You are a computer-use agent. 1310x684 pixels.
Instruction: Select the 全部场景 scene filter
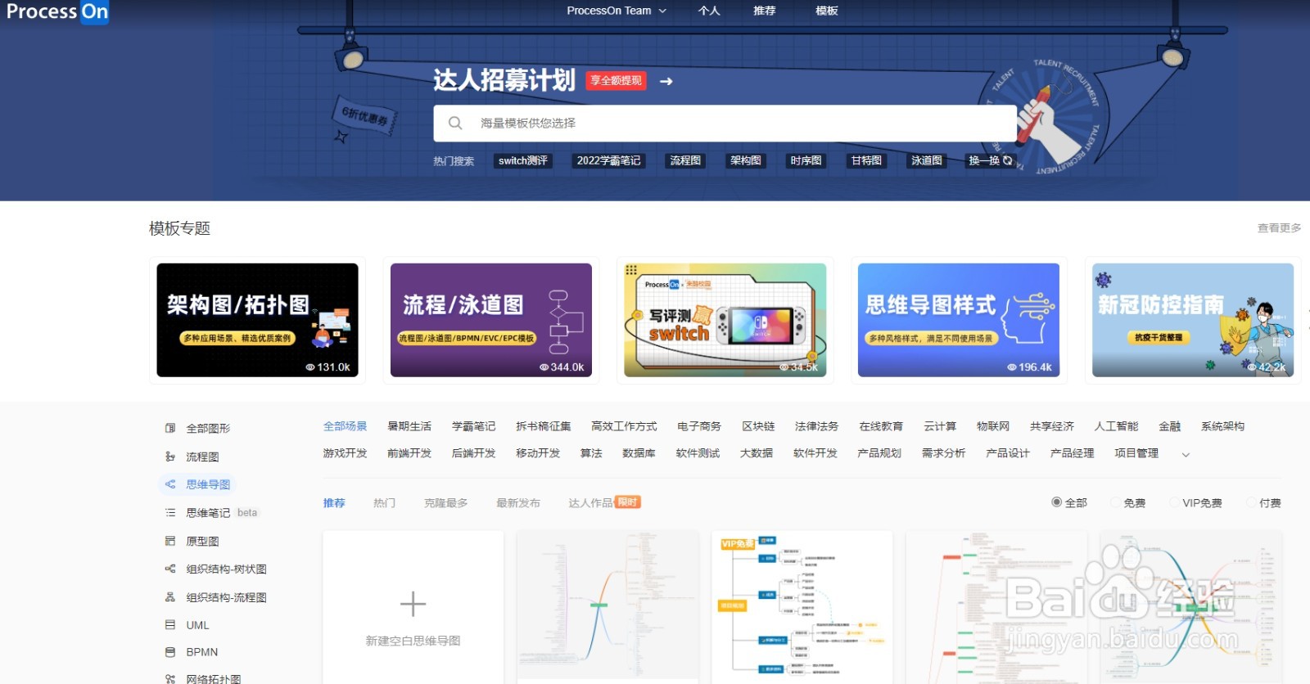click(345, 426)
